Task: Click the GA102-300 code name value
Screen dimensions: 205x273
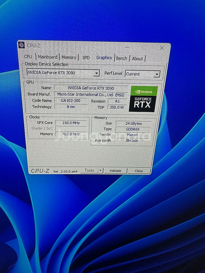Action: coord(71,100)
